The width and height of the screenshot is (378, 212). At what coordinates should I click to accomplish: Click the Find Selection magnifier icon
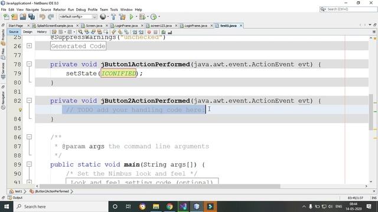(x=80, y=32)
